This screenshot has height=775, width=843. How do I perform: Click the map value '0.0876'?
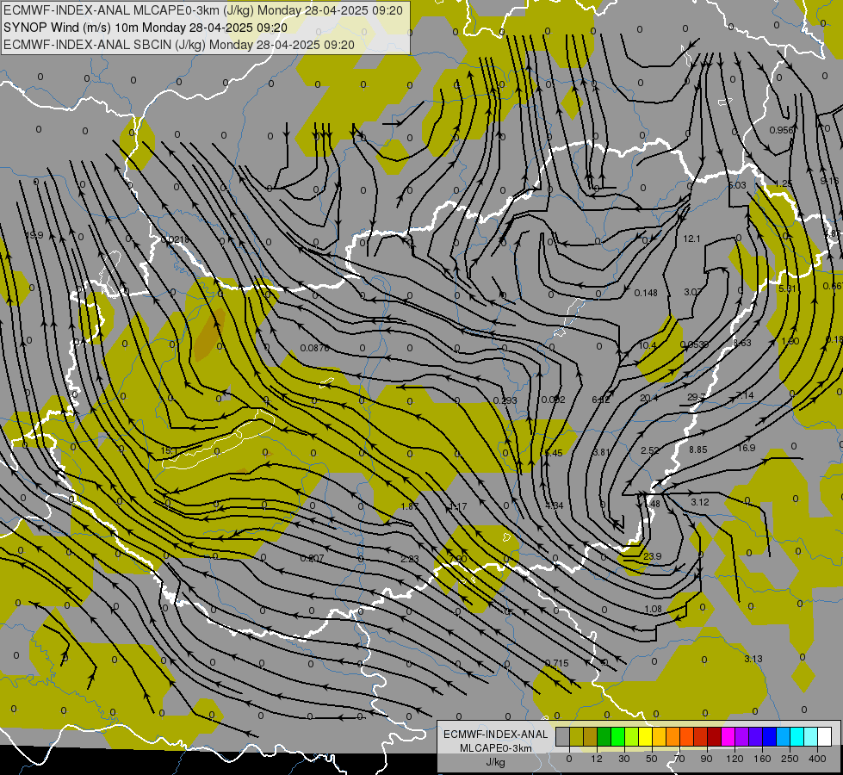pyautogui.click(x=314, y=348)
